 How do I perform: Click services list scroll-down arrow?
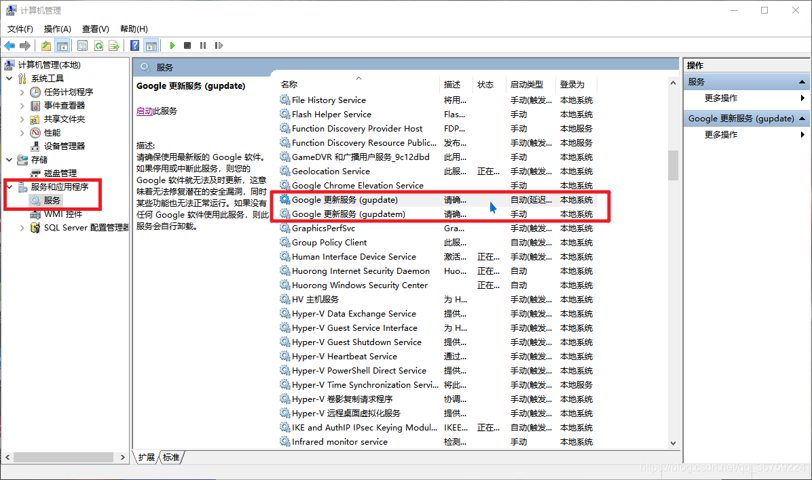[673, 443]
